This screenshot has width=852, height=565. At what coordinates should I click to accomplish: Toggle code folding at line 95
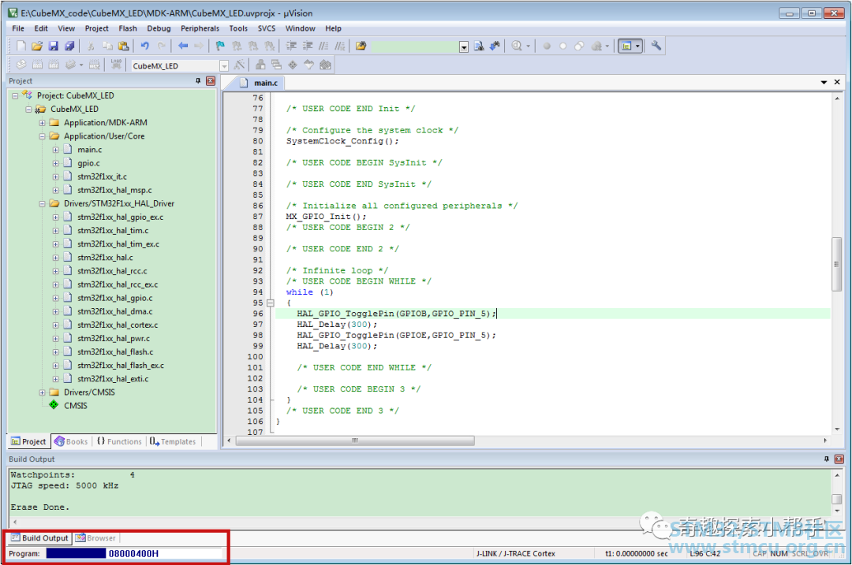(x=270, y=303)
